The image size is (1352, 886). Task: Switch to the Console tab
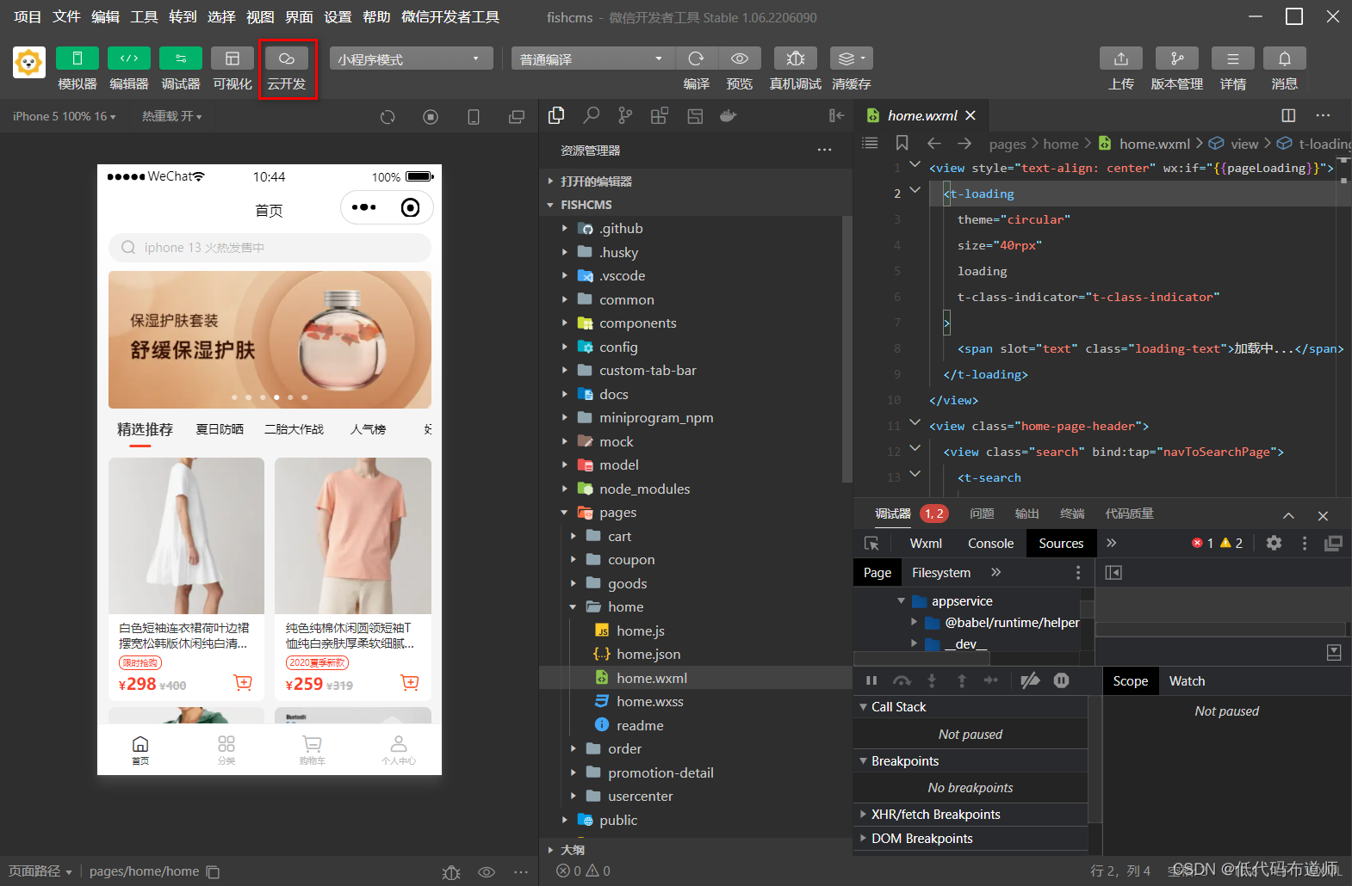point(990,544)
